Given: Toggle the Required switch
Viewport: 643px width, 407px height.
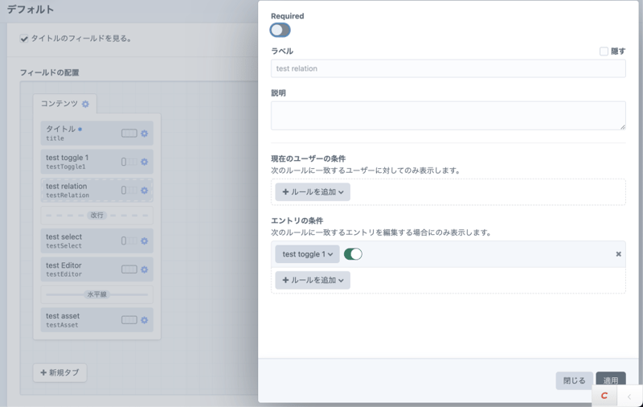Looking at the screenshot, I should point(280,31).
